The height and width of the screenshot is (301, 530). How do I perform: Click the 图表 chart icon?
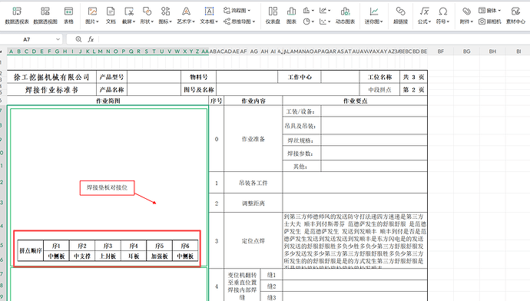[291, 15]
